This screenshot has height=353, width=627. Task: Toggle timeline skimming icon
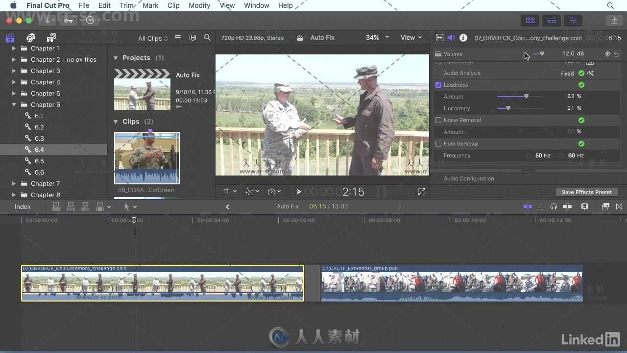pos(528,206)
